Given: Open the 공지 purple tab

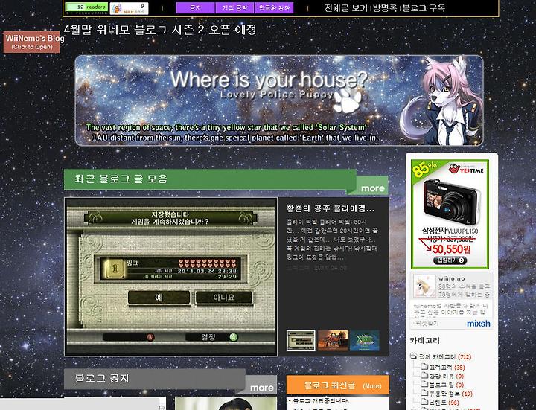Looking at the screenshot, I should [195, 8].
